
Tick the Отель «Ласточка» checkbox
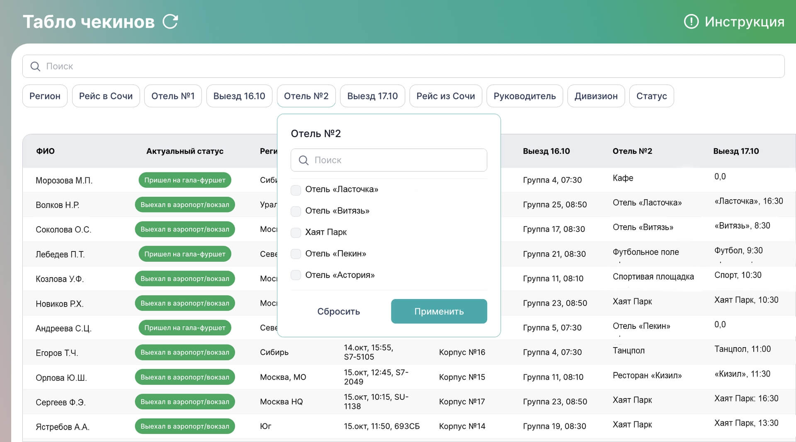[x=296, y=190]
